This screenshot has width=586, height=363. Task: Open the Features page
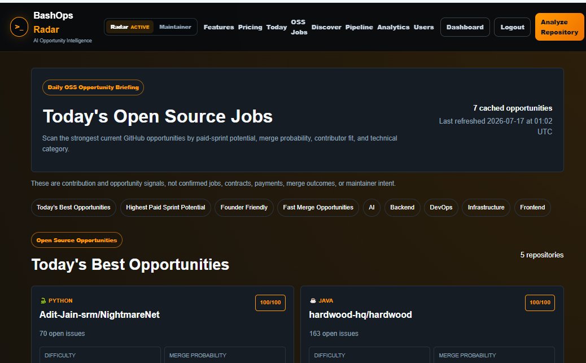(x=218, y=27)
